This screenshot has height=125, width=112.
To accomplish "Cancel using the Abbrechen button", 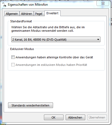I will (75, 117).
